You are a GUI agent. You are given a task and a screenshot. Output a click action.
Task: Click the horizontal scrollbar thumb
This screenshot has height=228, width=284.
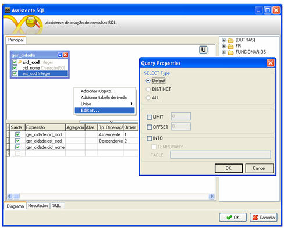16,196
